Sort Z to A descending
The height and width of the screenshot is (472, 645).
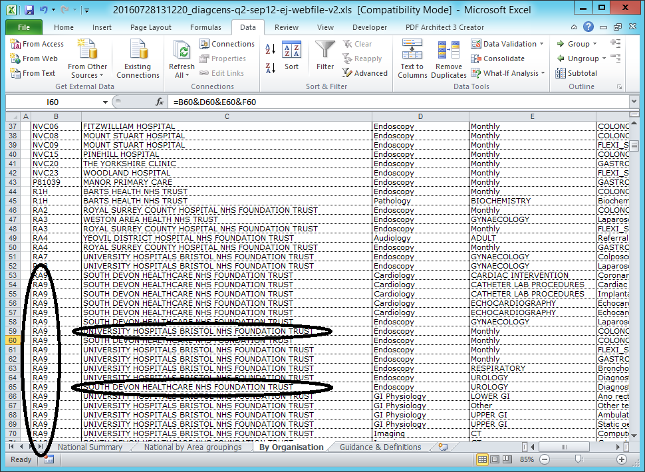(x=270, y=68)
